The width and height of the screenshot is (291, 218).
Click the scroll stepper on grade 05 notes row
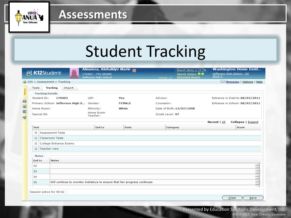point(257,182)
